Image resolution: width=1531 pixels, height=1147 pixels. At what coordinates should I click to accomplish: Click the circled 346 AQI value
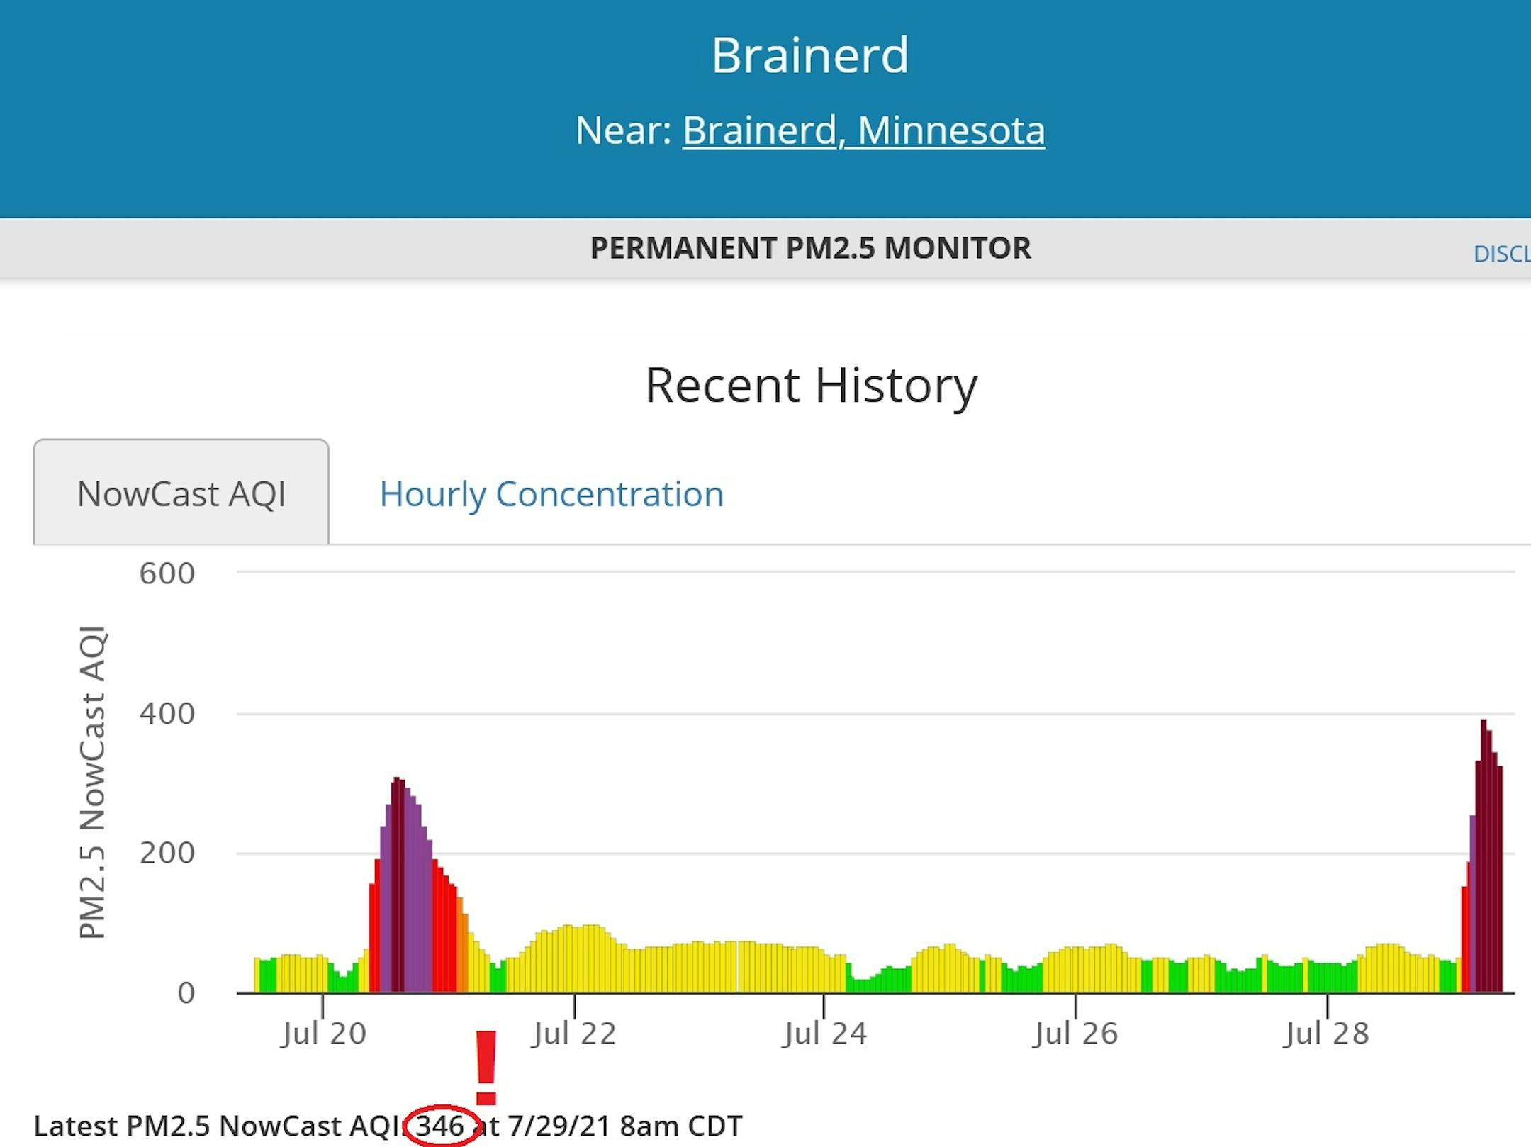pyautogui.click(x=440, y=1126)
